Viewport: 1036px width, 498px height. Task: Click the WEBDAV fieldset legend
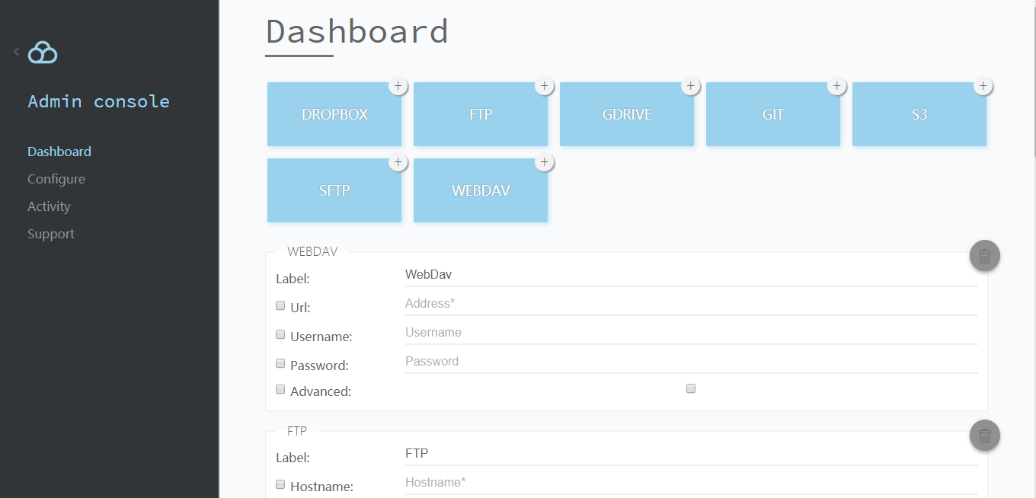(x=312, y=251)
